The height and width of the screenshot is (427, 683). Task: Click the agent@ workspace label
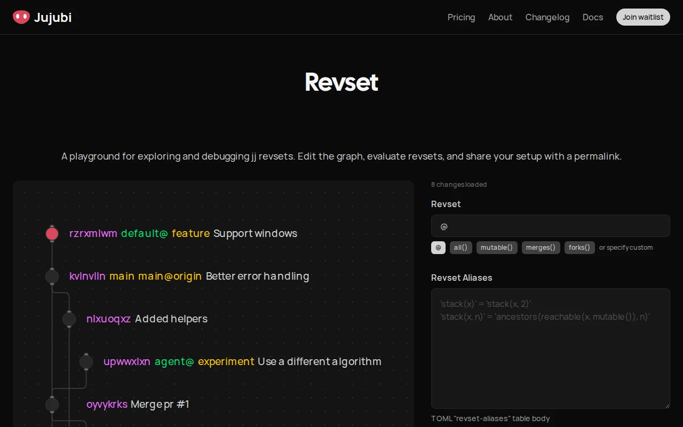tap(174, 361)
